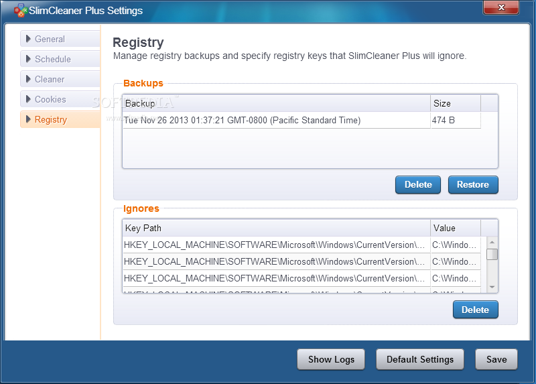Image resolution: width=536 pixels, height=384 pixels.
Task: Open the General settings section
Action: (x=60, y=39)
